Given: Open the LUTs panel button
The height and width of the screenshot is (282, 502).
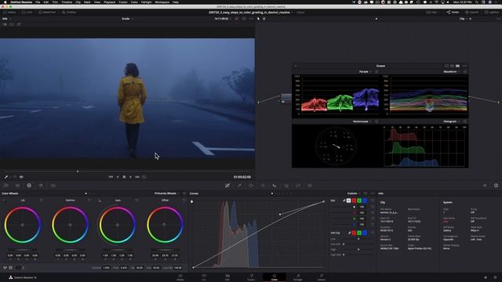Looking at the screenshot, I should pos(27,13).
